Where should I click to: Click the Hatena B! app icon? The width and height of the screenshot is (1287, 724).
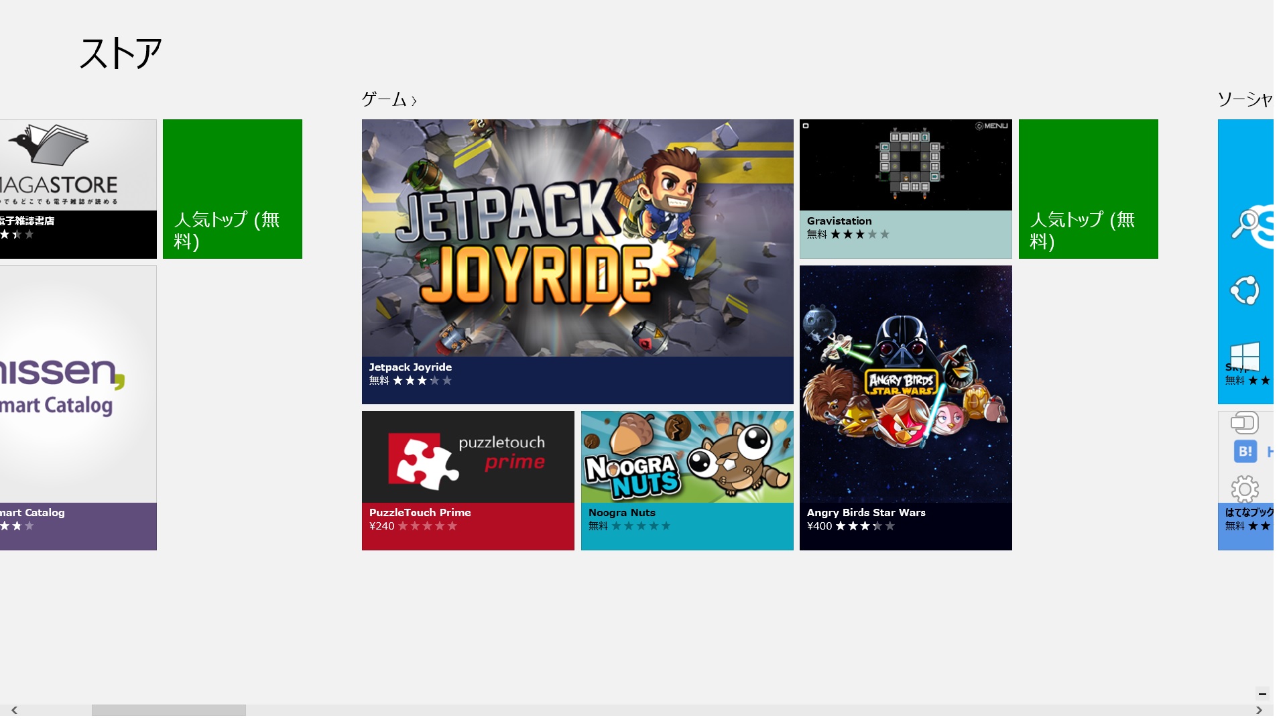(1245, 451)
